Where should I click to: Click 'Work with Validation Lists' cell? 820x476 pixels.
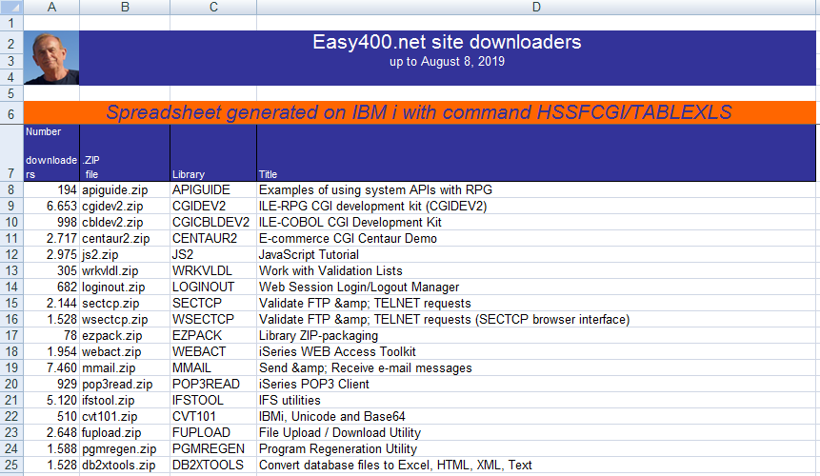point(536,270)
